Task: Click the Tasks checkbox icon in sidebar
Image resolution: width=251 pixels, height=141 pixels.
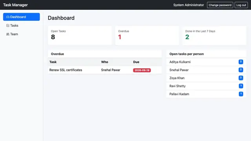Action: pos(8,25)
